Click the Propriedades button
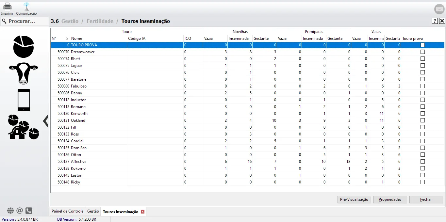The height and width of the screenshot is (222, 446). tap(390, 199)
